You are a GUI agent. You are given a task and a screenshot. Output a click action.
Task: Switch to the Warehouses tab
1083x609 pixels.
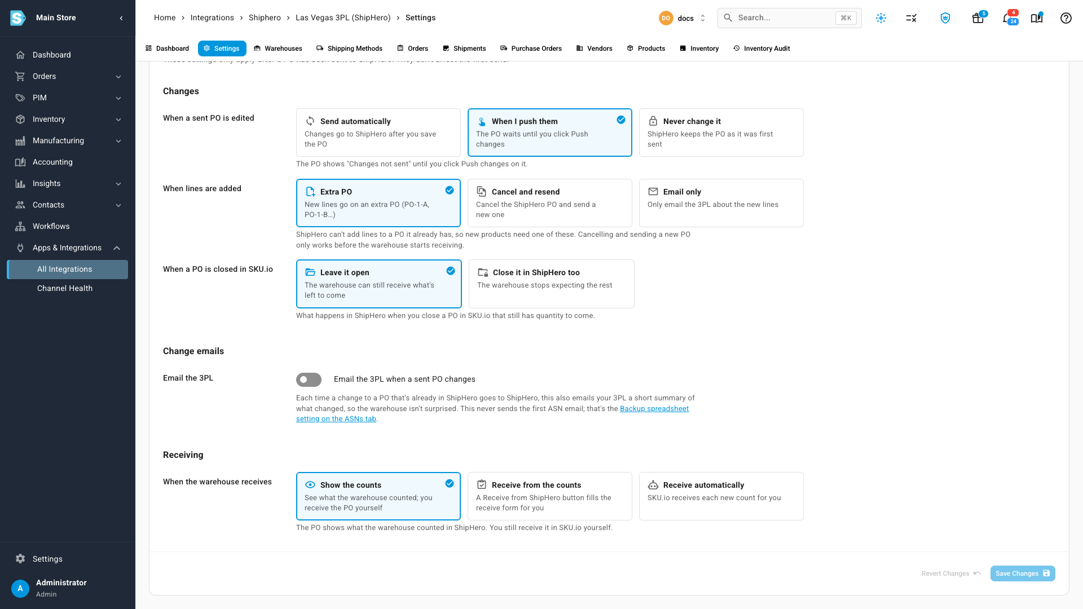point(278,48)
